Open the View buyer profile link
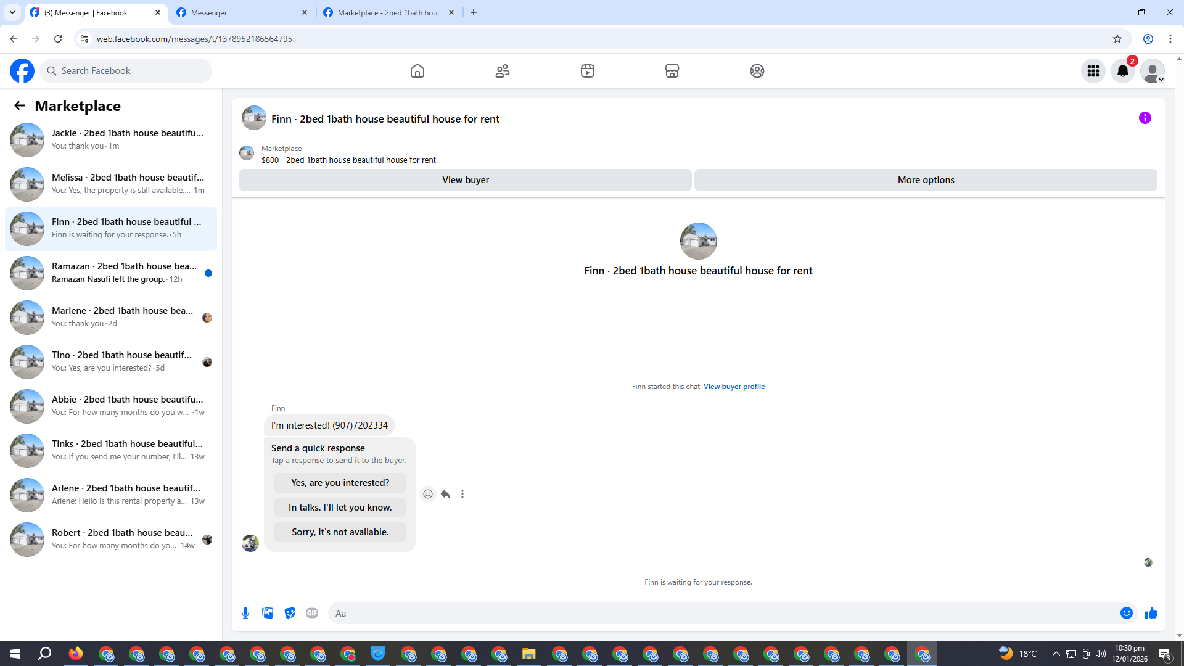This screenshot has width=1184, height=666. (x=734, y=387)
